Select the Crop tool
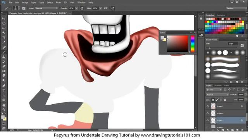 (4, 37)
